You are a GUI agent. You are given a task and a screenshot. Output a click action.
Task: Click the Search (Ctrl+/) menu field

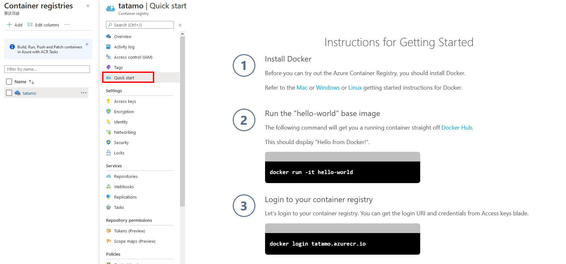click(x=140, y=25)
